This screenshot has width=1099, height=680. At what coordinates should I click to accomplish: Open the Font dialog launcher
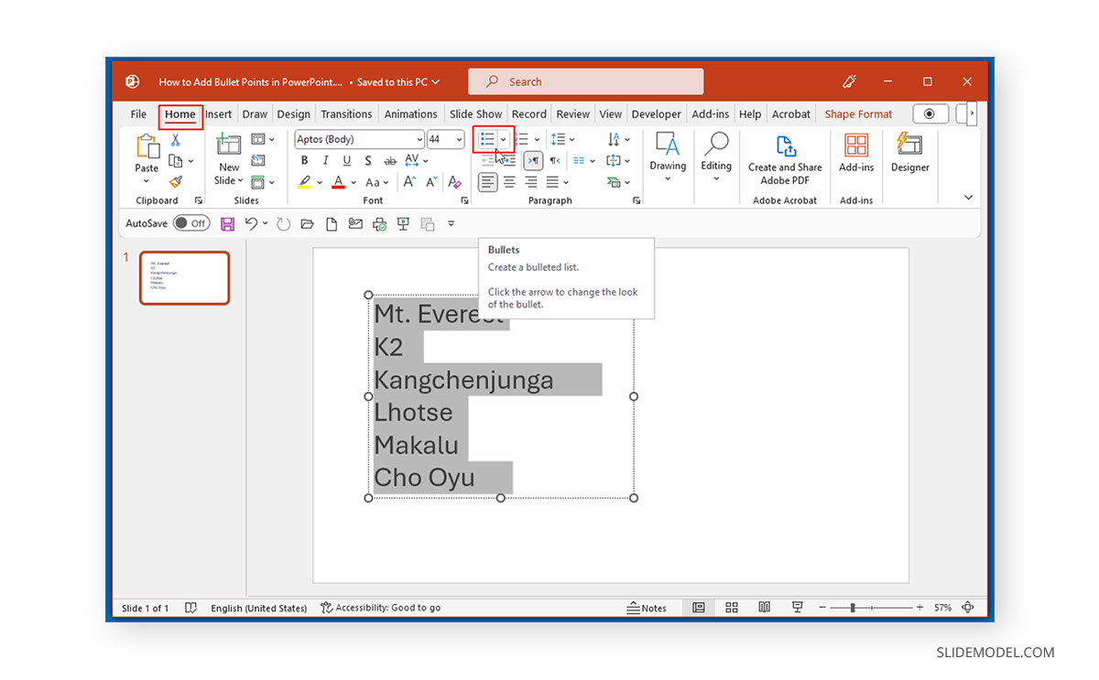coord(464,200)
